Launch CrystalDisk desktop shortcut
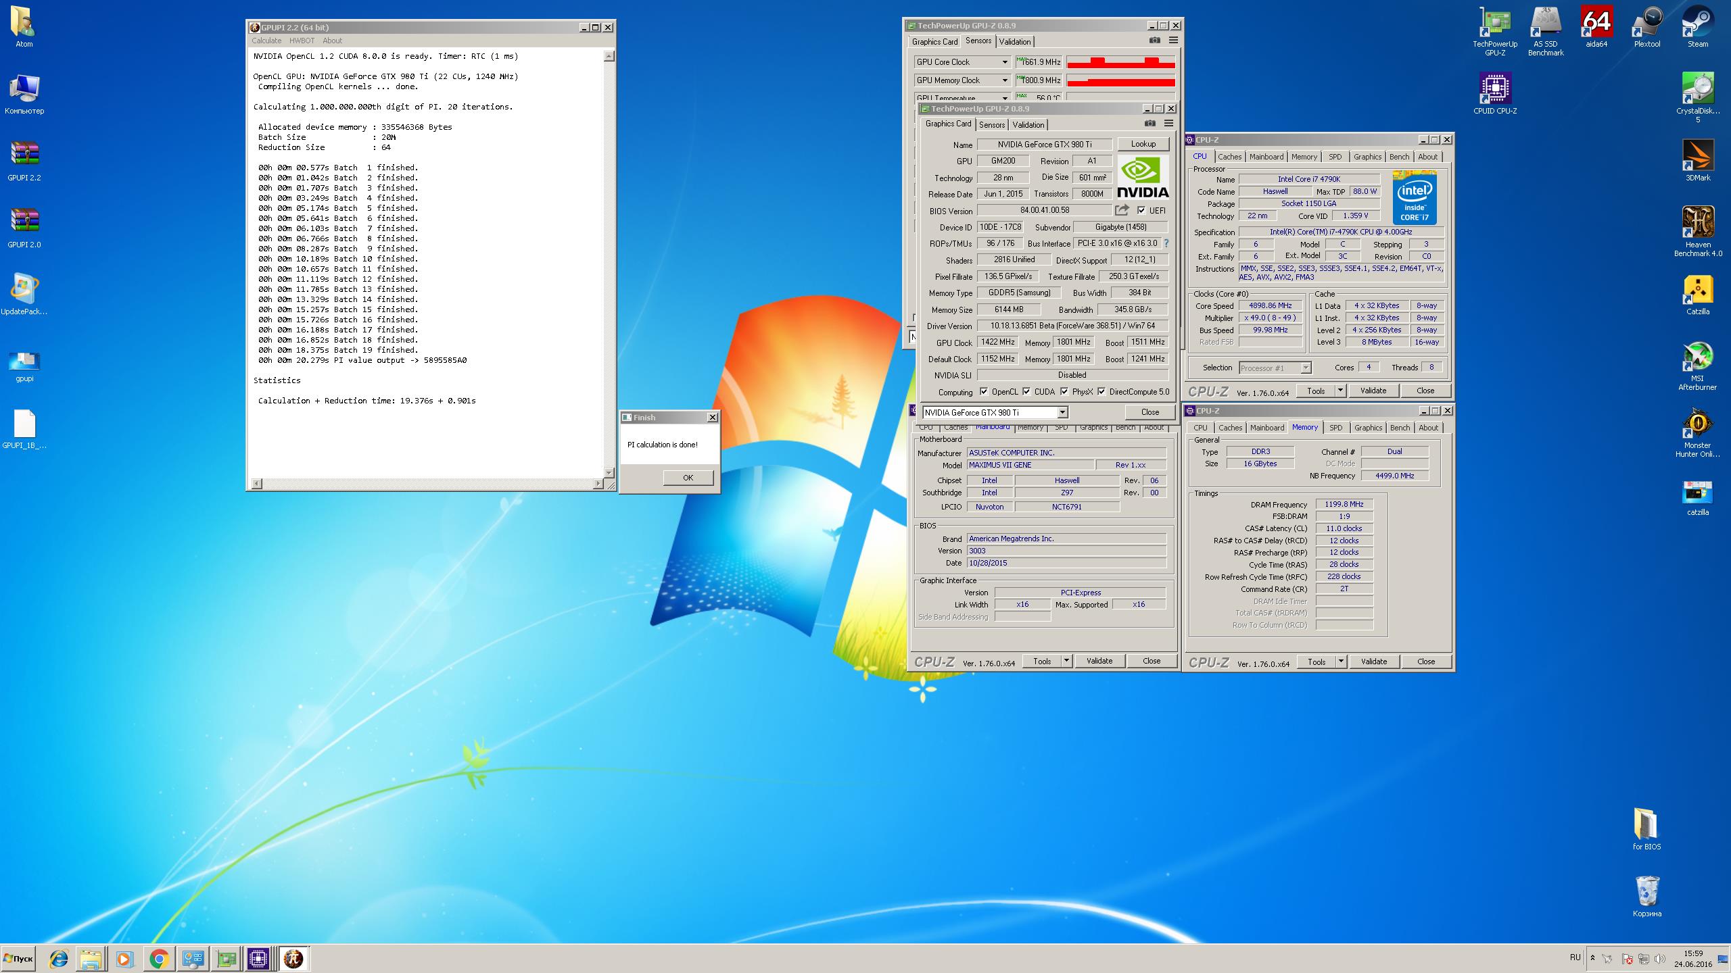Screen dimensions: 1731x973 1698,98
